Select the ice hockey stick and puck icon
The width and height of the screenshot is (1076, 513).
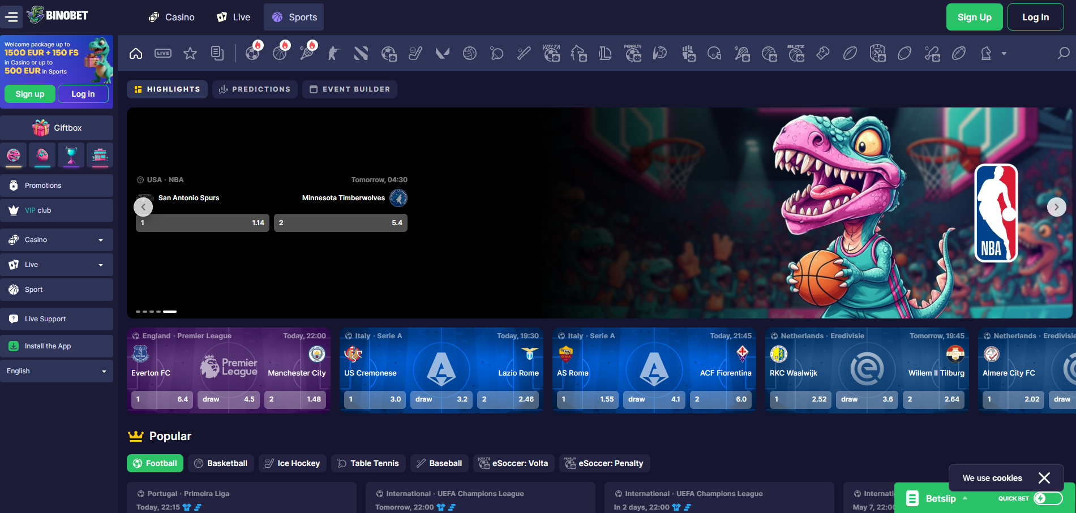pos(415,54)
